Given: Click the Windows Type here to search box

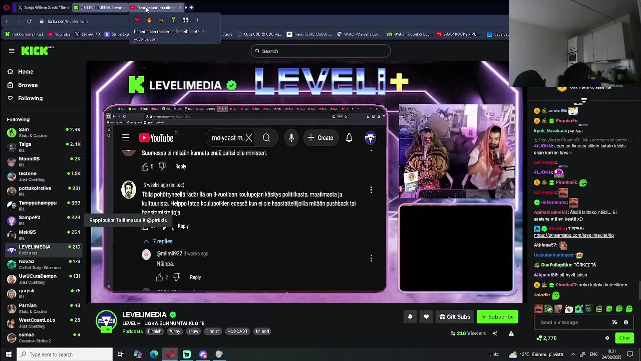Looking at the screenshot, I should pos(65,354).
